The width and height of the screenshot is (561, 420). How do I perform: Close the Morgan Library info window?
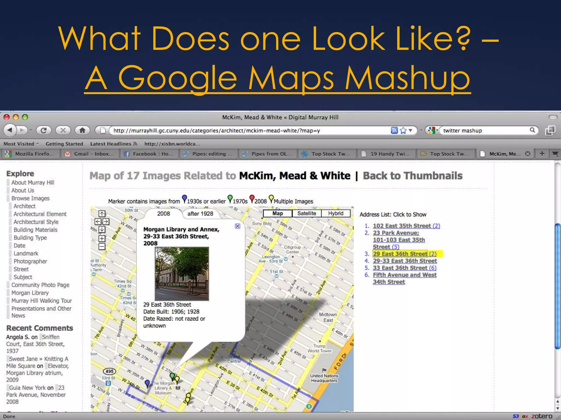pos(237,226)
